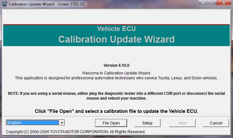Expand the language dropdown arrow
The image size is (233, 138).
(x=62, y=123)
